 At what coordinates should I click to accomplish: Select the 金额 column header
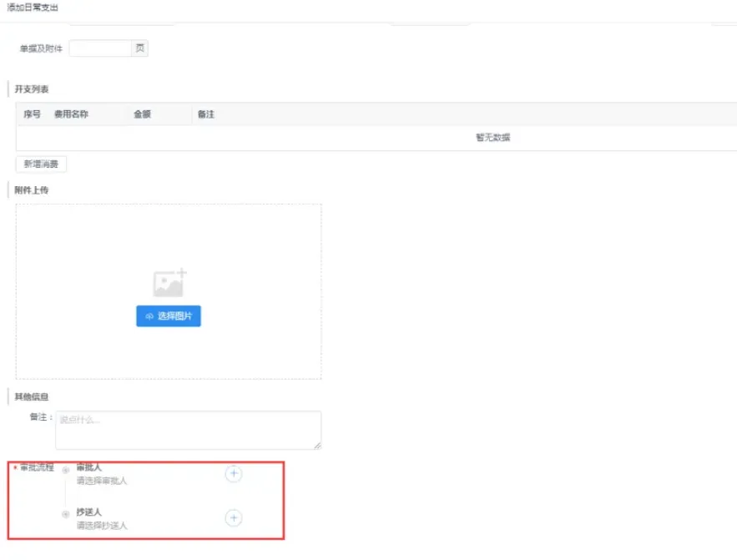pyautogui.click(x=142, y=114)
